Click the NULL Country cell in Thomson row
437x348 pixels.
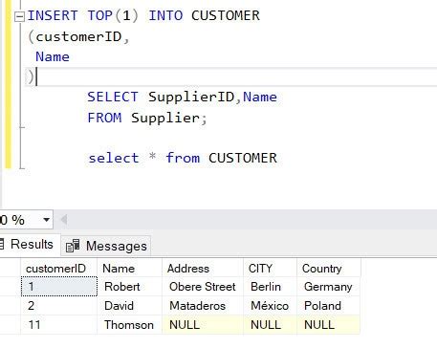(x=329, y=325)
